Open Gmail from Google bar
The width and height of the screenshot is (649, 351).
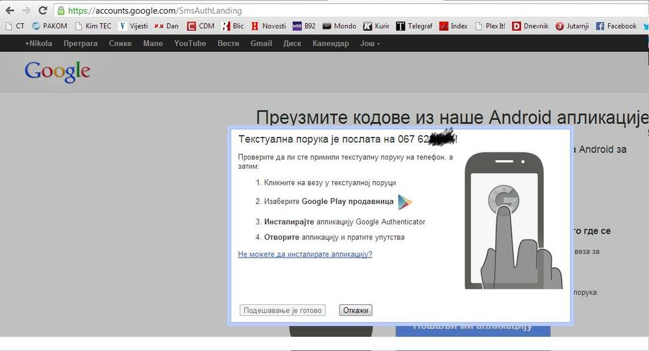pyautogui.click(x=261, y=43)
